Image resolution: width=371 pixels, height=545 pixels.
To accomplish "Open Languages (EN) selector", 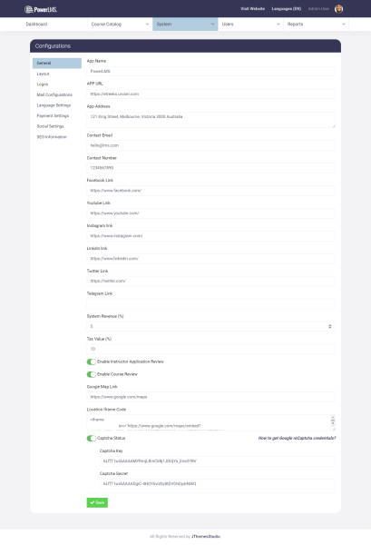I will (287, 9).
